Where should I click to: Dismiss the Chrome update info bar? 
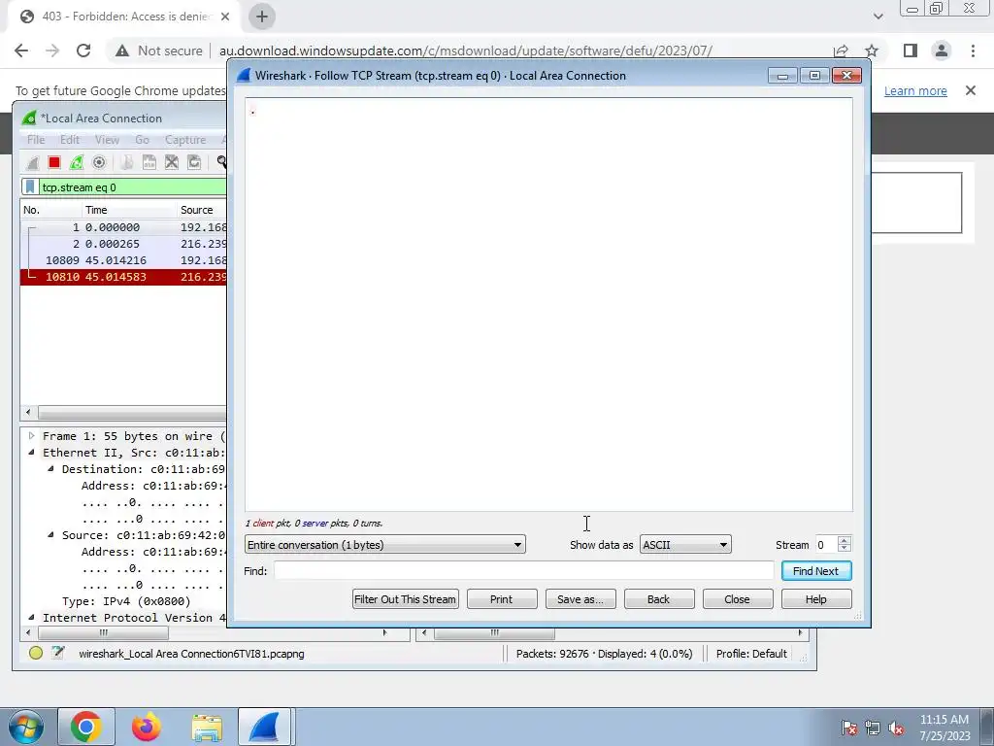(970, 90)
